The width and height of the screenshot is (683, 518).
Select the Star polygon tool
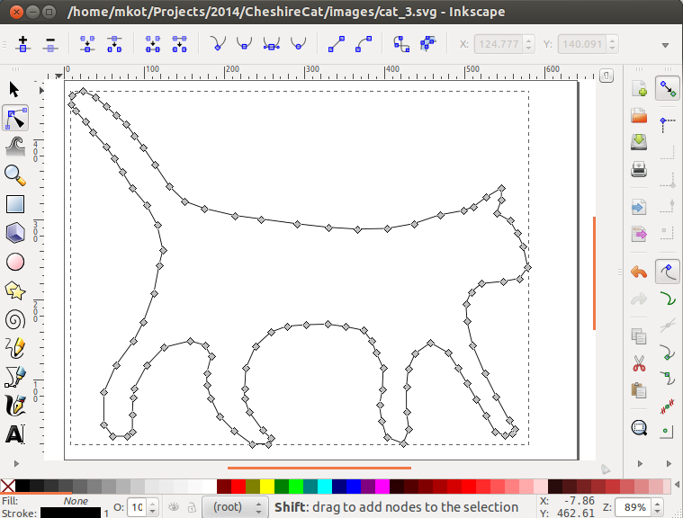(x=15, y=290)
